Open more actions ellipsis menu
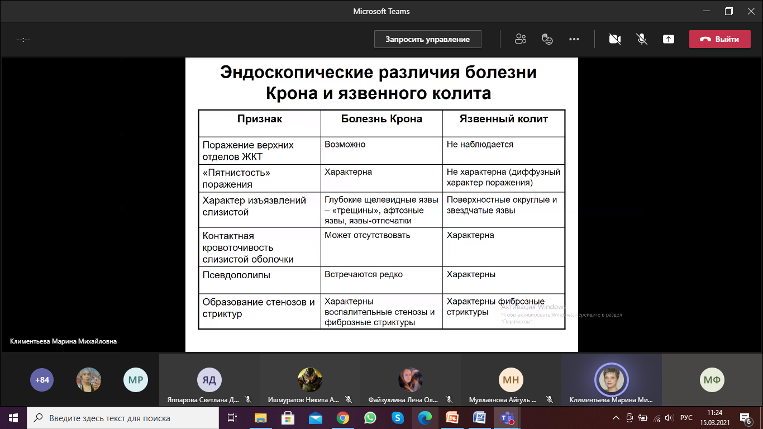This screenshot has height=429, width=763. coord(574,39)
